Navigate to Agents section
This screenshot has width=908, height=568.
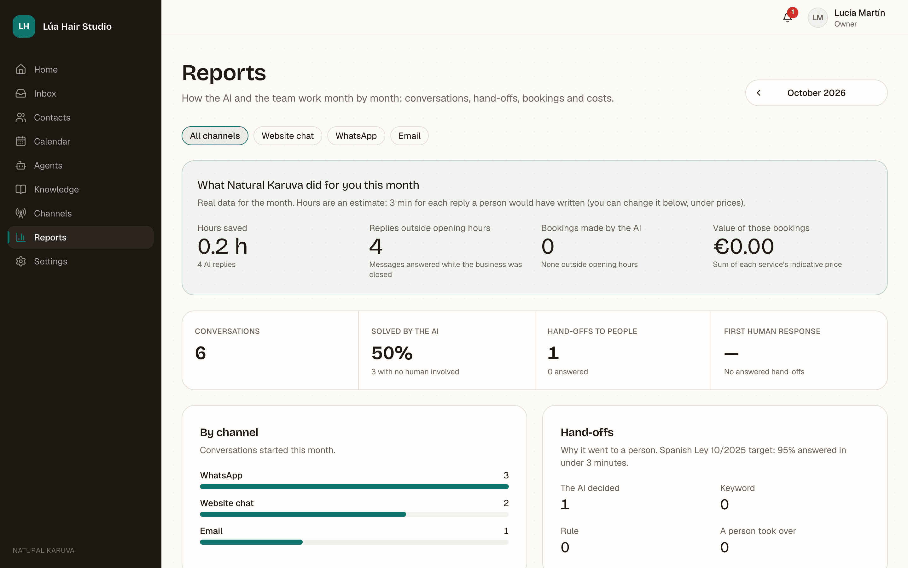[x=80, y=166]
